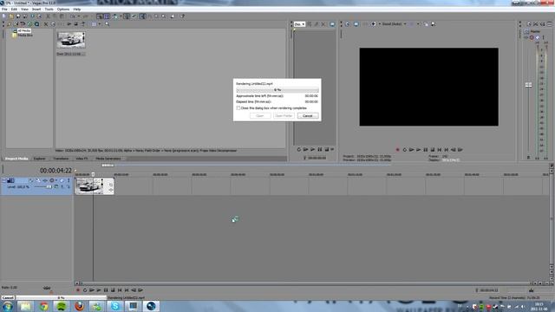Start media preview in Project Media toolbar
The width and height of the screenshot is (555, 312).
pos(69,24)
